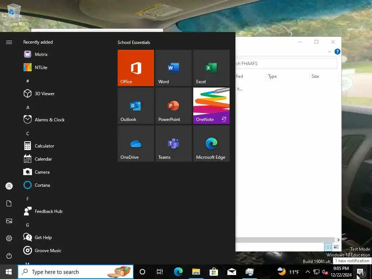This screenshot has width=372, height=279.
Task: Click the Power button in Start
Action: pos(9,256)
